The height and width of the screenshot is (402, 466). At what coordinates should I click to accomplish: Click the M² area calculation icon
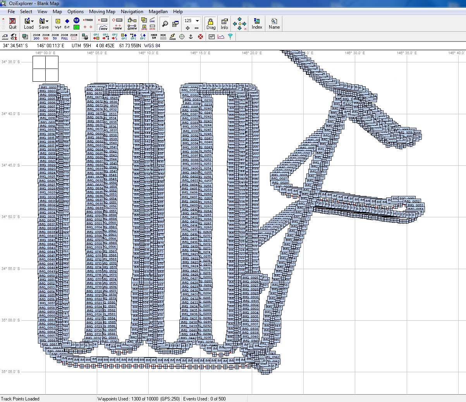click(212, 37)
